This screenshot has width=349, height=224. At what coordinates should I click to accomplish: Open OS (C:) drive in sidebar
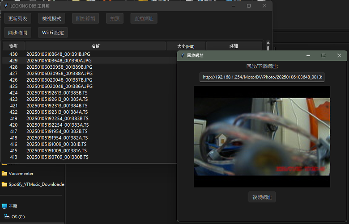pos(18,217)
